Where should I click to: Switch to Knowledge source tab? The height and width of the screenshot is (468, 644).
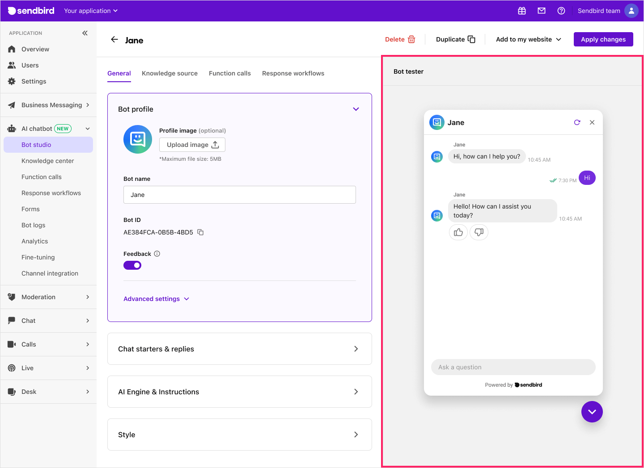point(169,73)
